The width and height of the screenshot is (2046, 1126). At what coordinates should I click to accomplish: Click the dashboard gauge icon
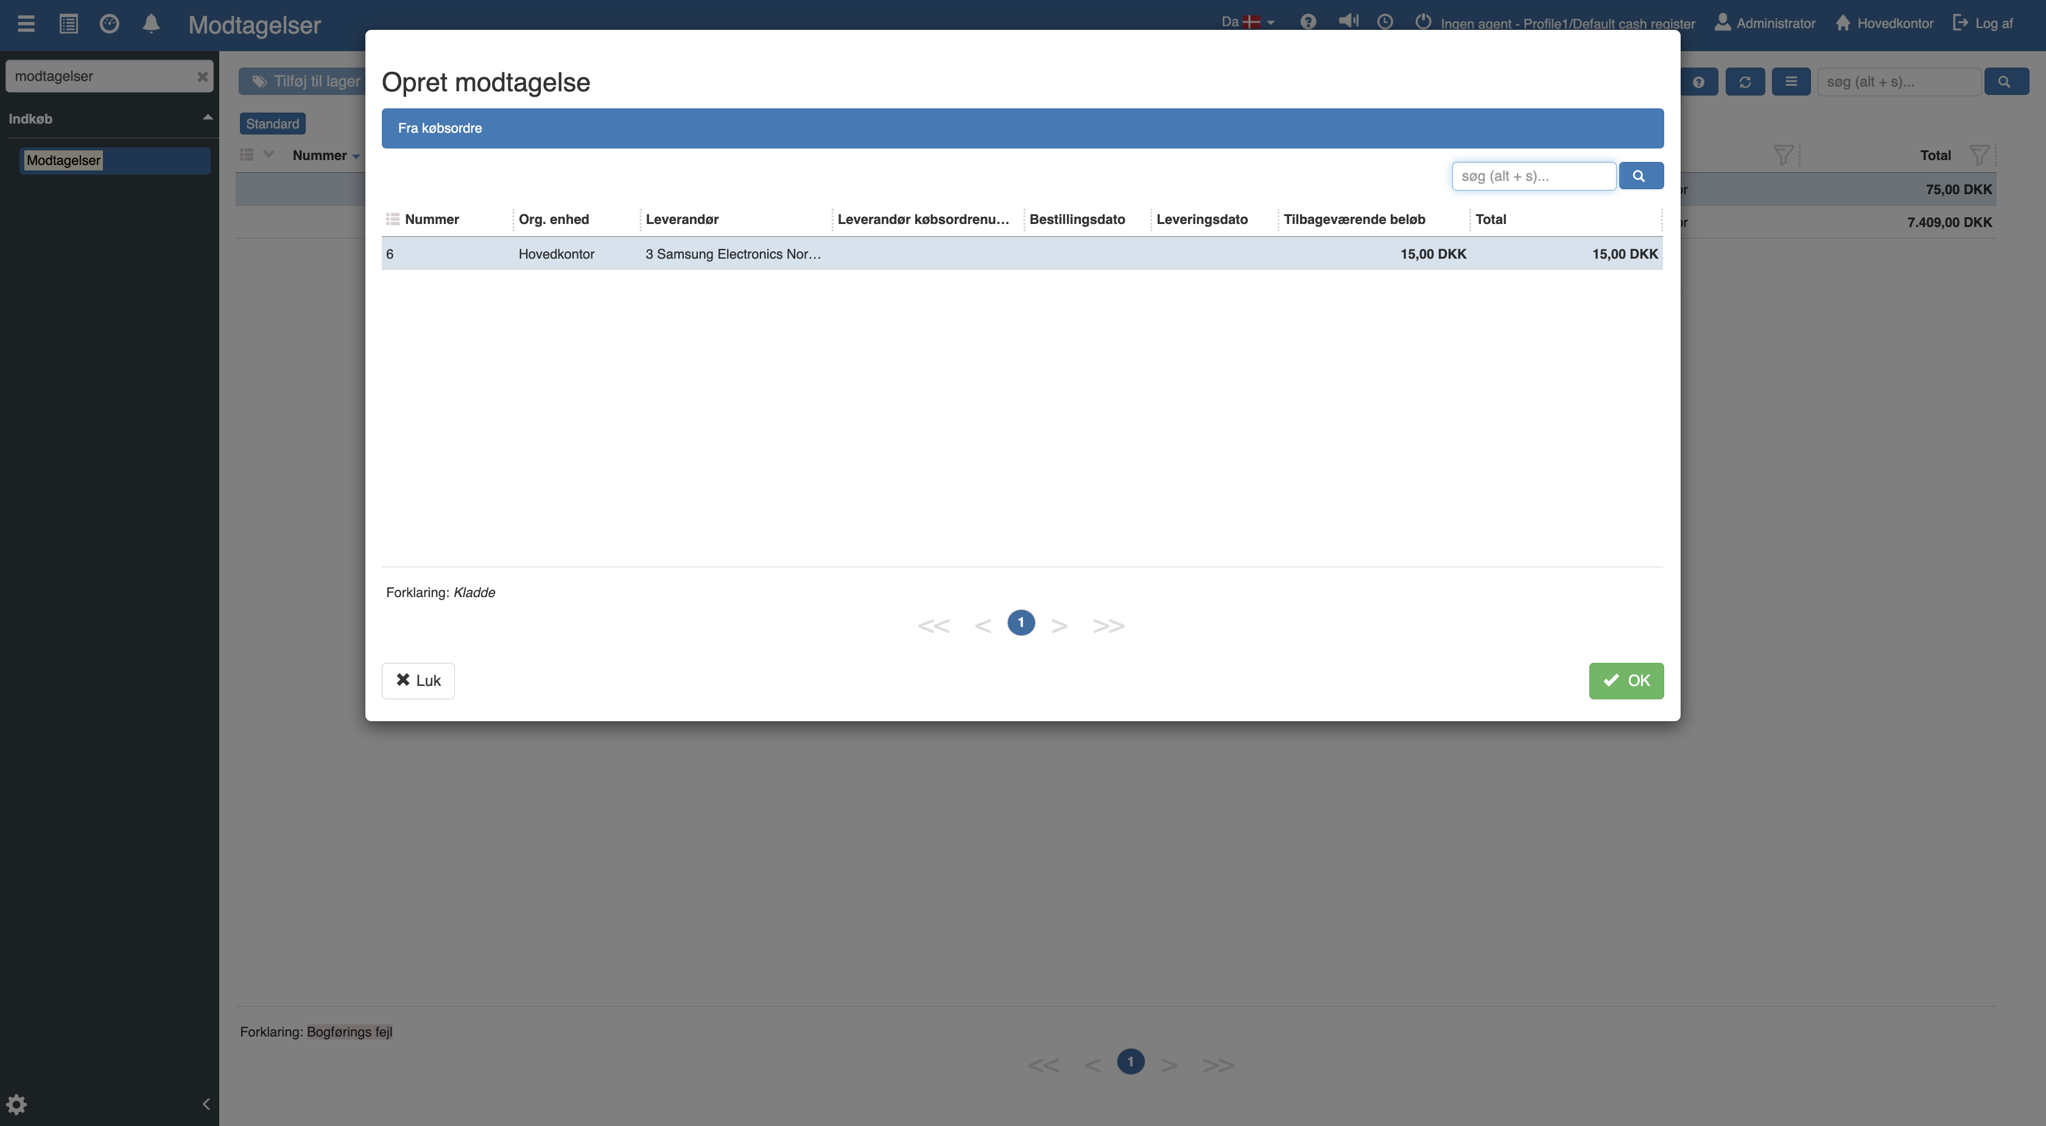(x=110, y=23)
